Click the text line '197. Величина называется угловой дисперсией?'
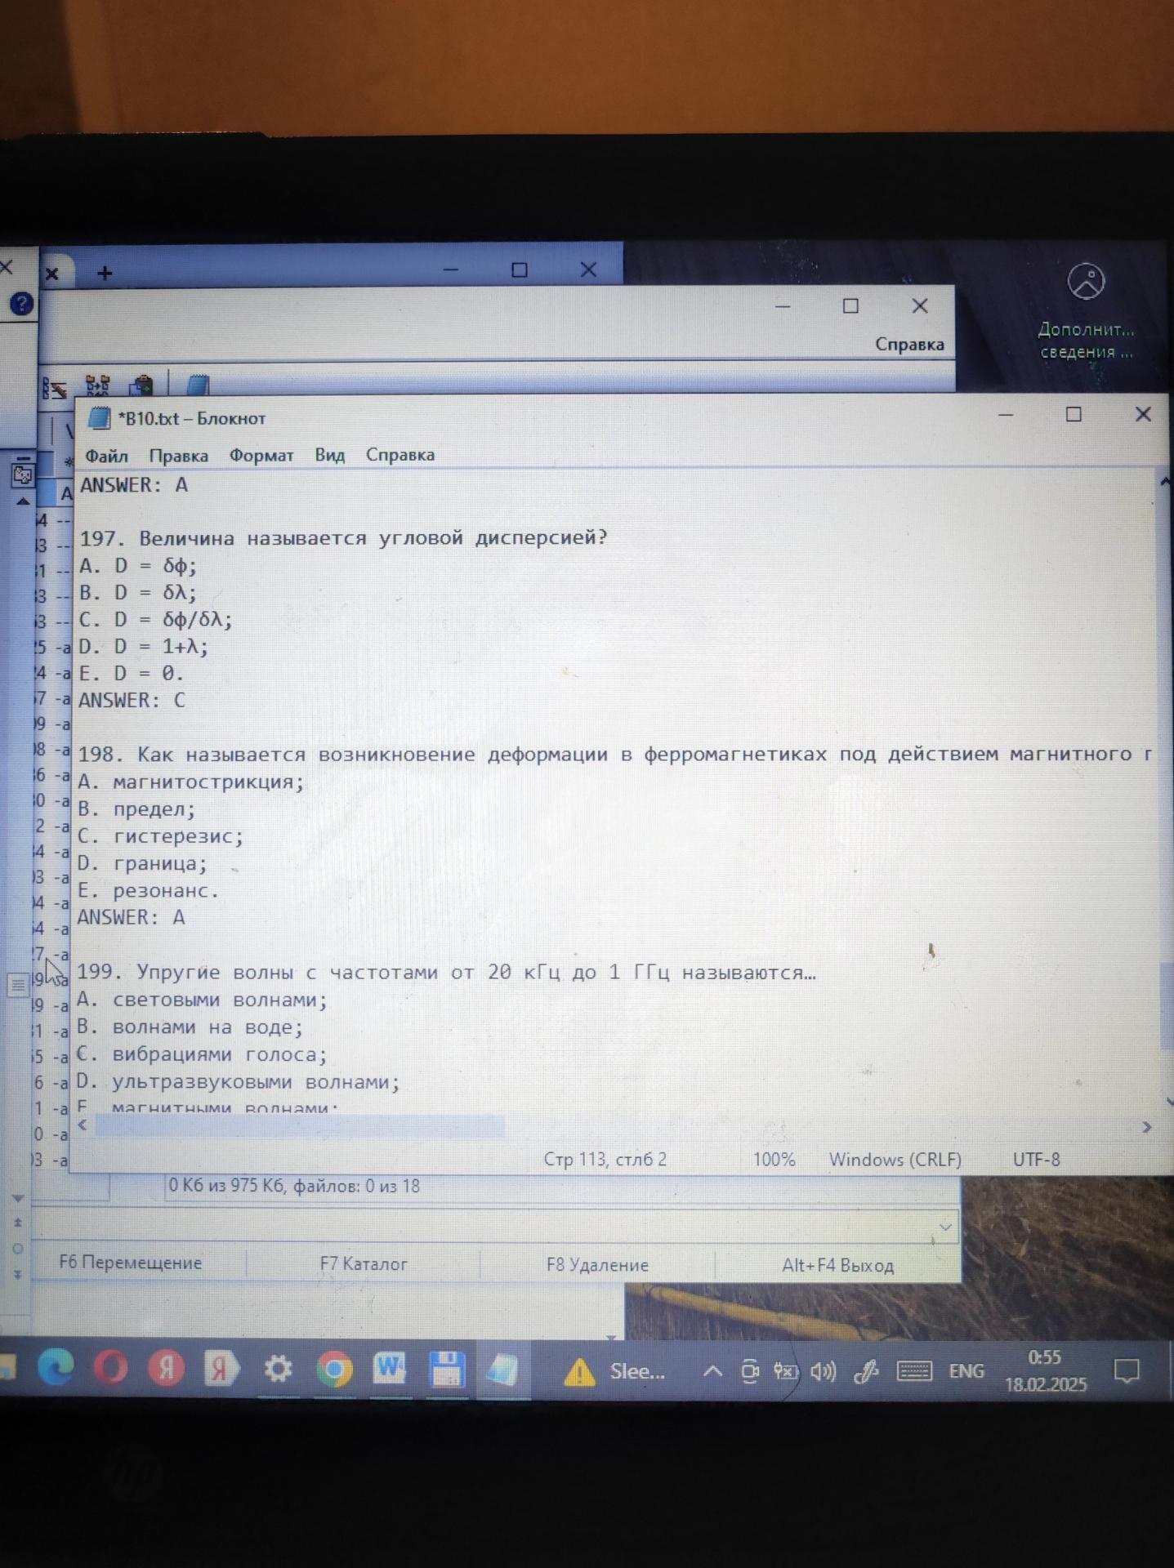This screenshot has height=1568, width=1174. 343,538
